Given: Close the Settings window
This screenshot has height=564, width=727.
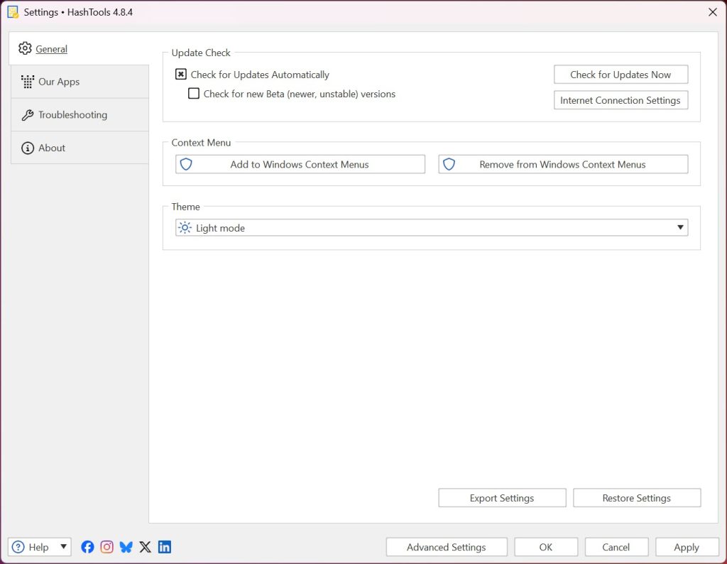Looking at the screenshot, I should (x=713, y=12).
